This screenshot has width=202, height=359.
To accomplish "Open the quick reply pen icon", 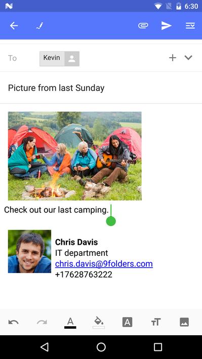I will coord(39,26).
